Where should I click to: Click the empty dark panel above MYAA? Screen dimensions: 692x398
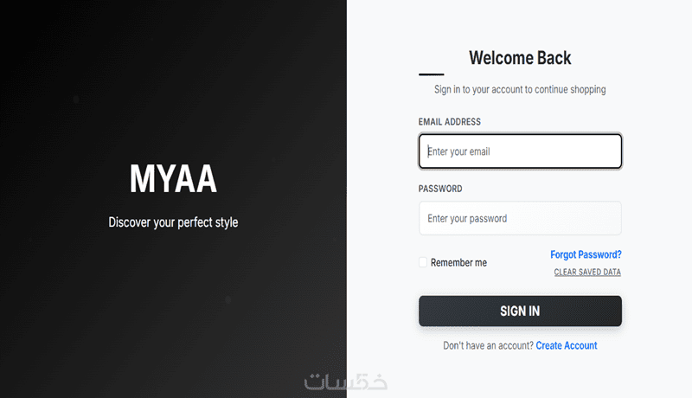pos(173,78)
